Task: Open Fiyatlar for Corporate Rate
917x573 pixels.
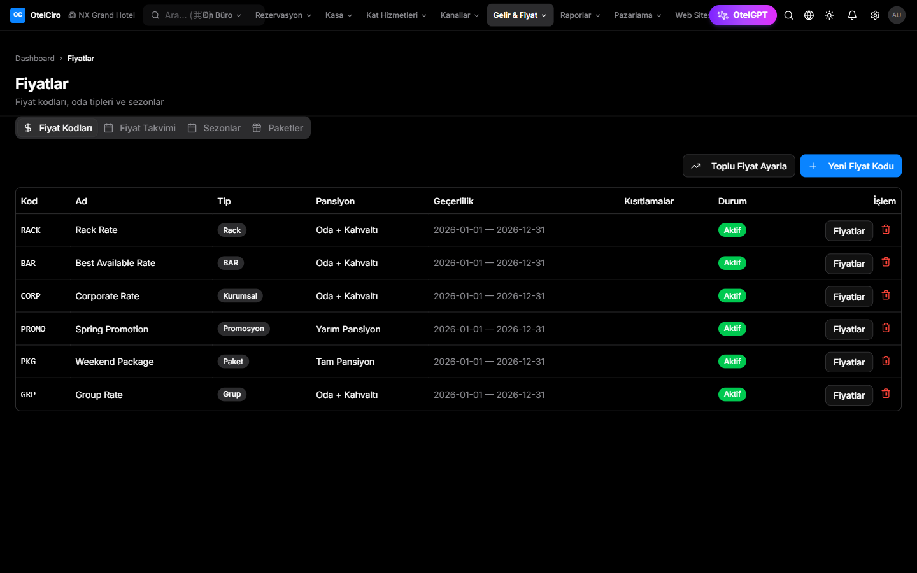Action: click(849, 297)
